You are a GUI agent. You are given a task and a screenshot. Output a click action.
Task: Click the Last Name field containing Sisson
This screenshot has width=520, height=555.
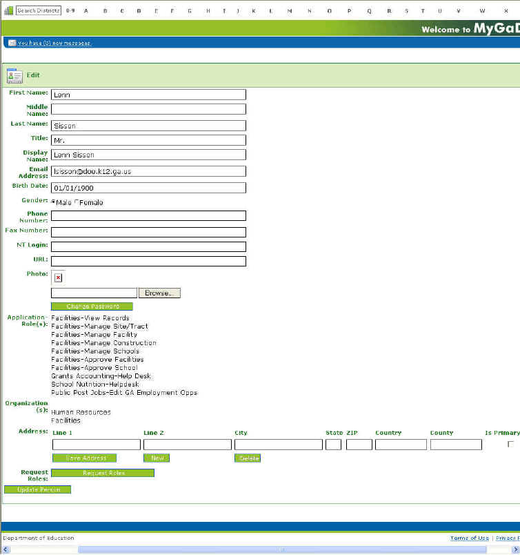click(x=148, y=126)
